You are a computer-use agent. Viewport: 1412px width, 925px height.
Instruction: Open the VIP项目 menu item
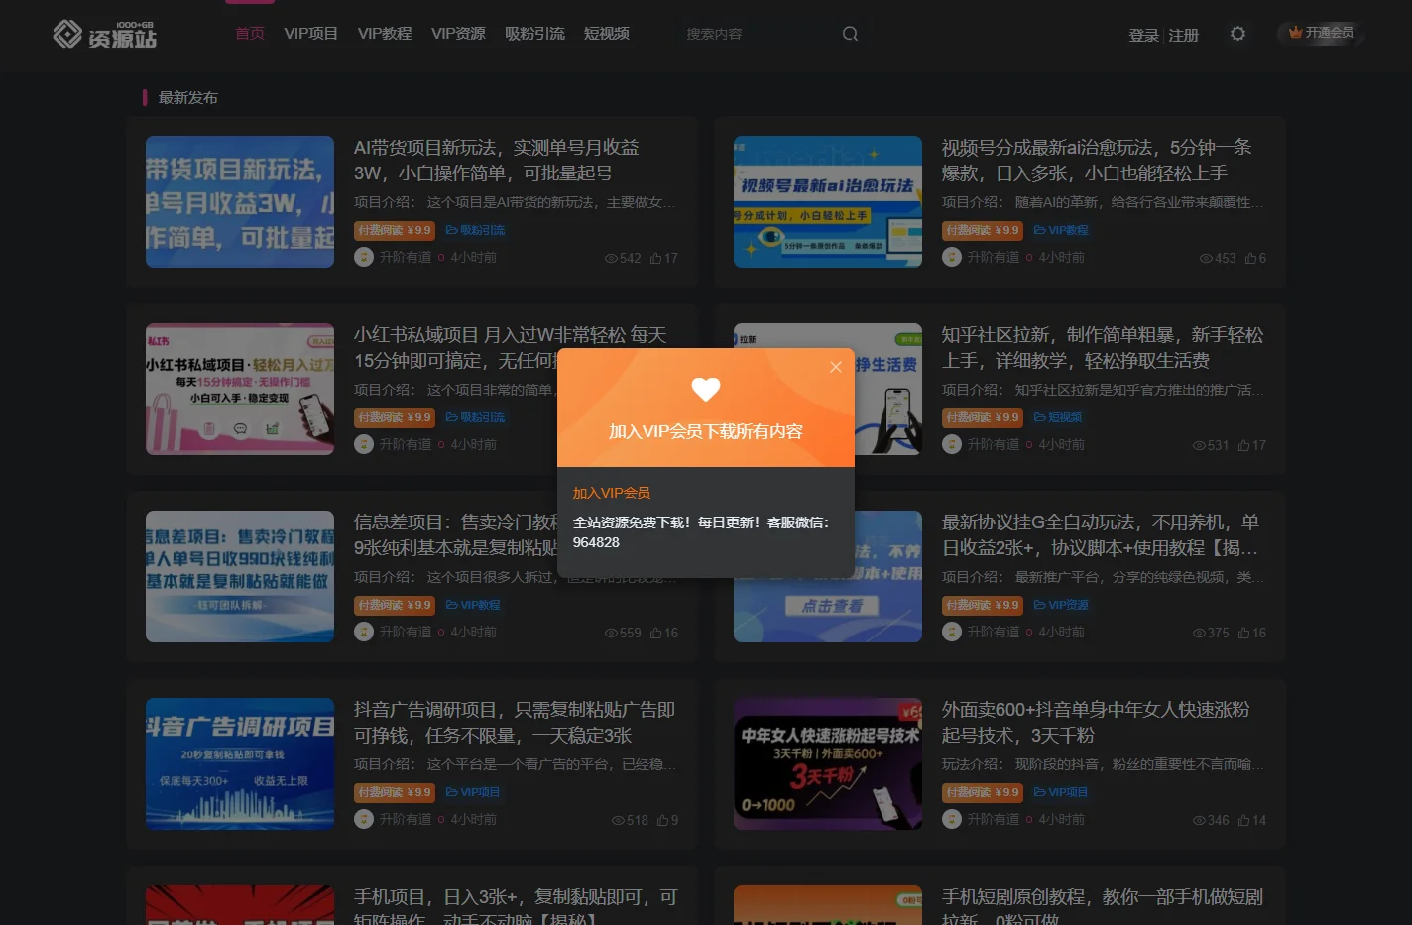[311, 34]
